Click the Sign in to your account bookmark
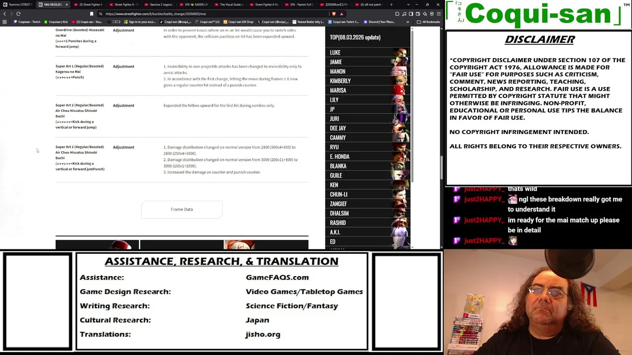Screen dimensions: 632x355 point(139,22)
